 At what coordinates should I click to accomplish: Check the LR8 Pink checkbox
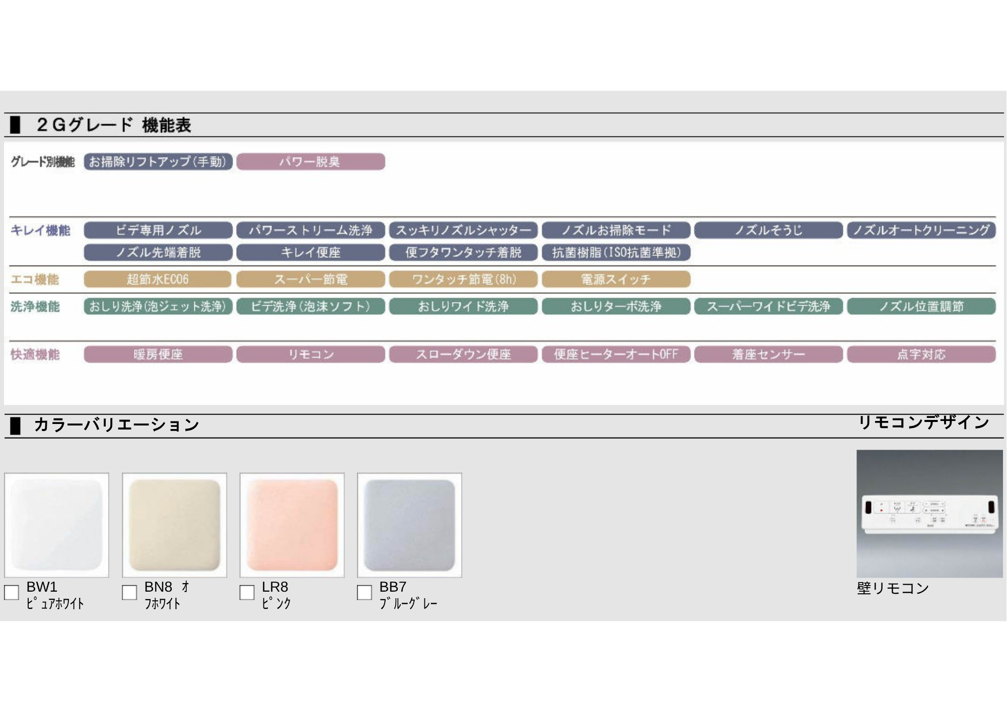pyautogui.click(x=247, y=592)
